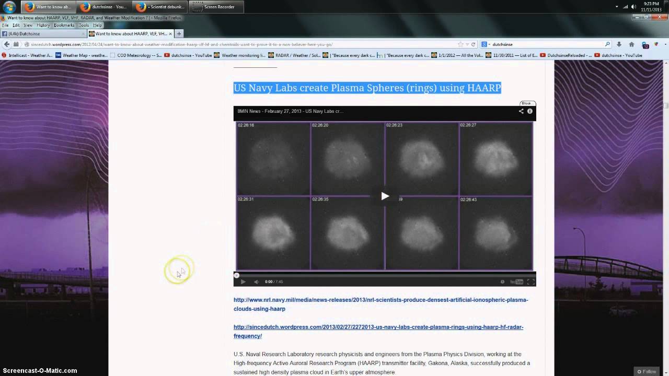Open the '1/1/2012 — All the Vol...' bookmark
This screenshot has height=376, width=669.
458,55
